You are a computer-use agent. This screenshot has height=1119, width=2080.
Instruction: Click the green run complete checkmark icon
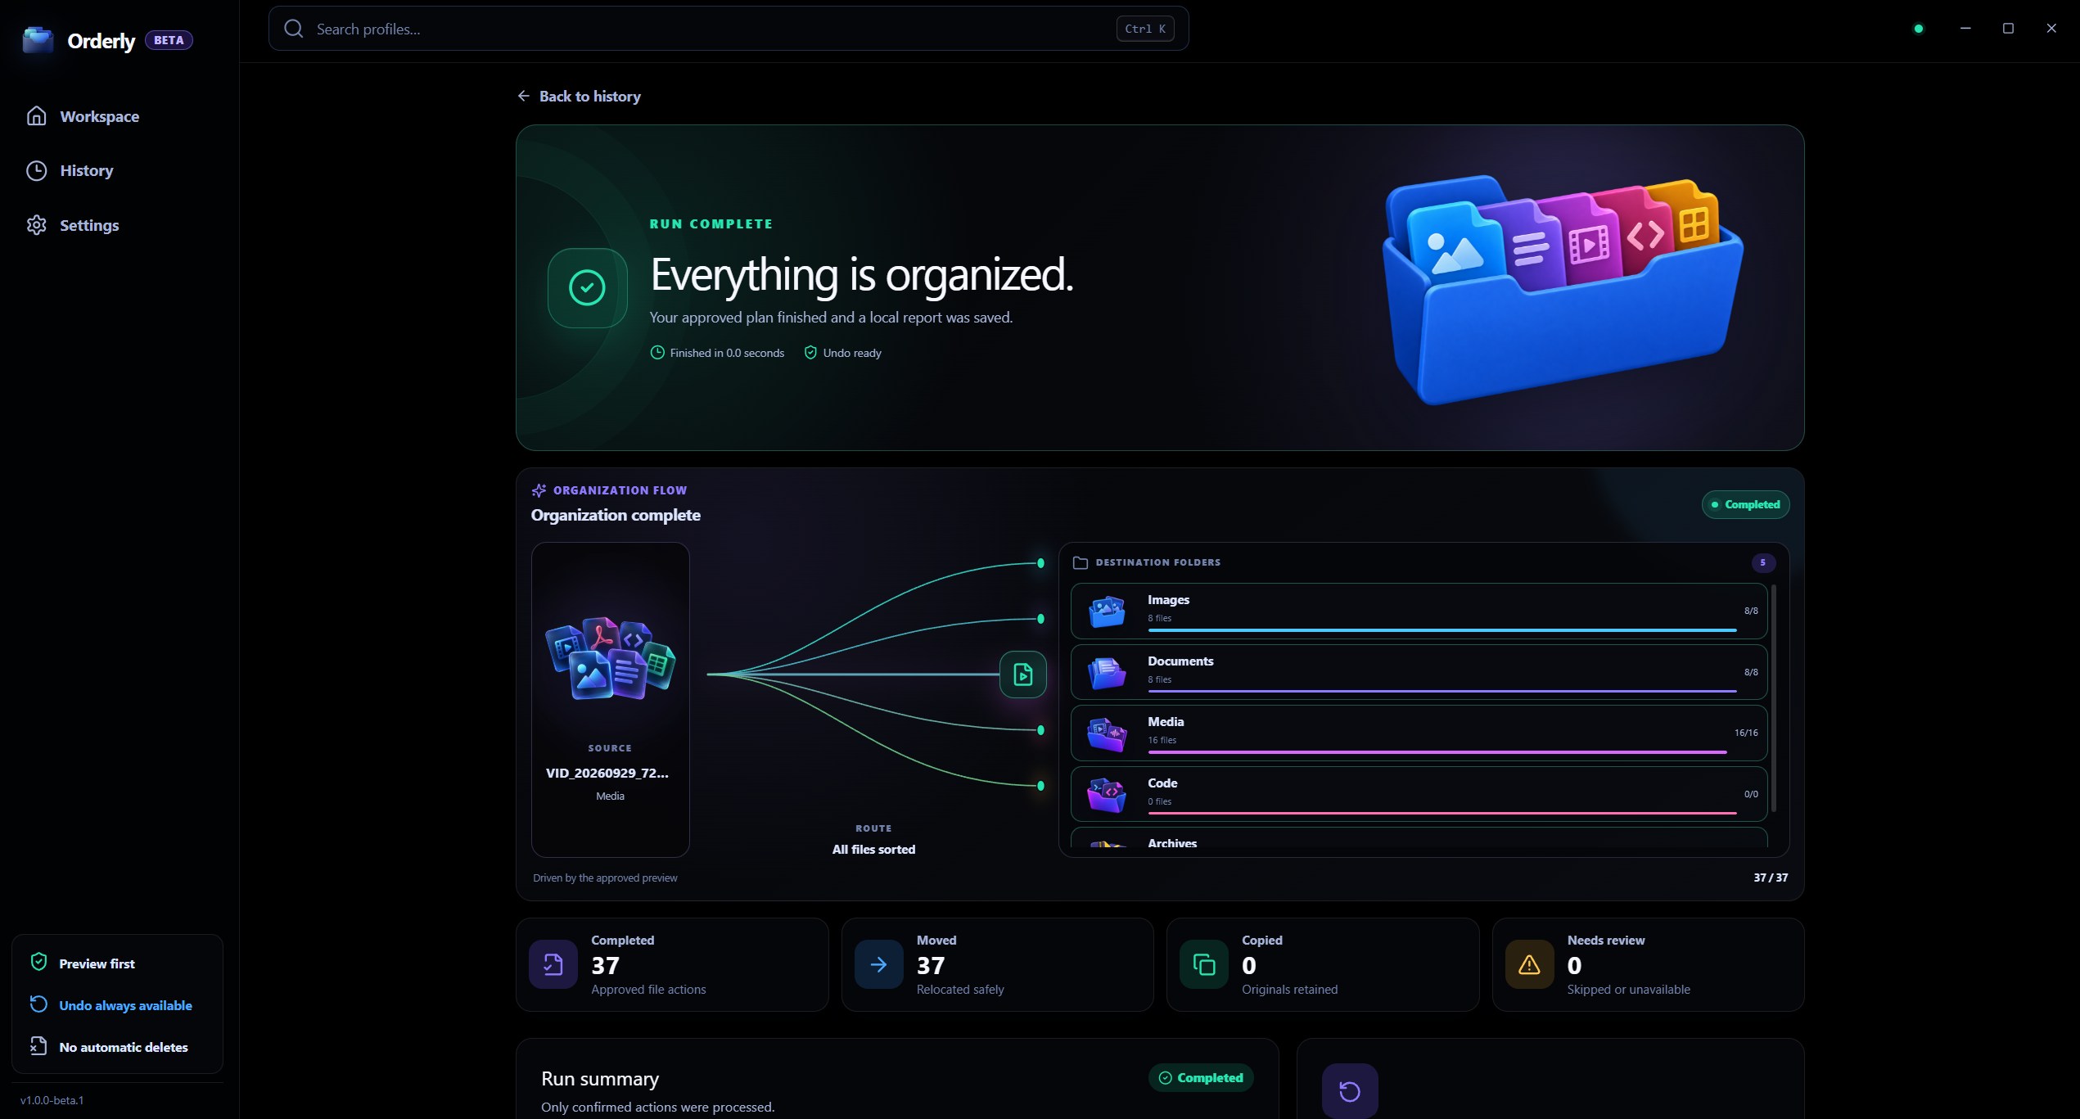[x=587, y=288]
